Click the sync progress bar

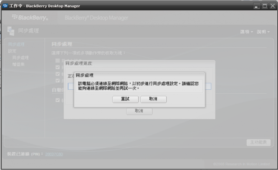point(139,86)
